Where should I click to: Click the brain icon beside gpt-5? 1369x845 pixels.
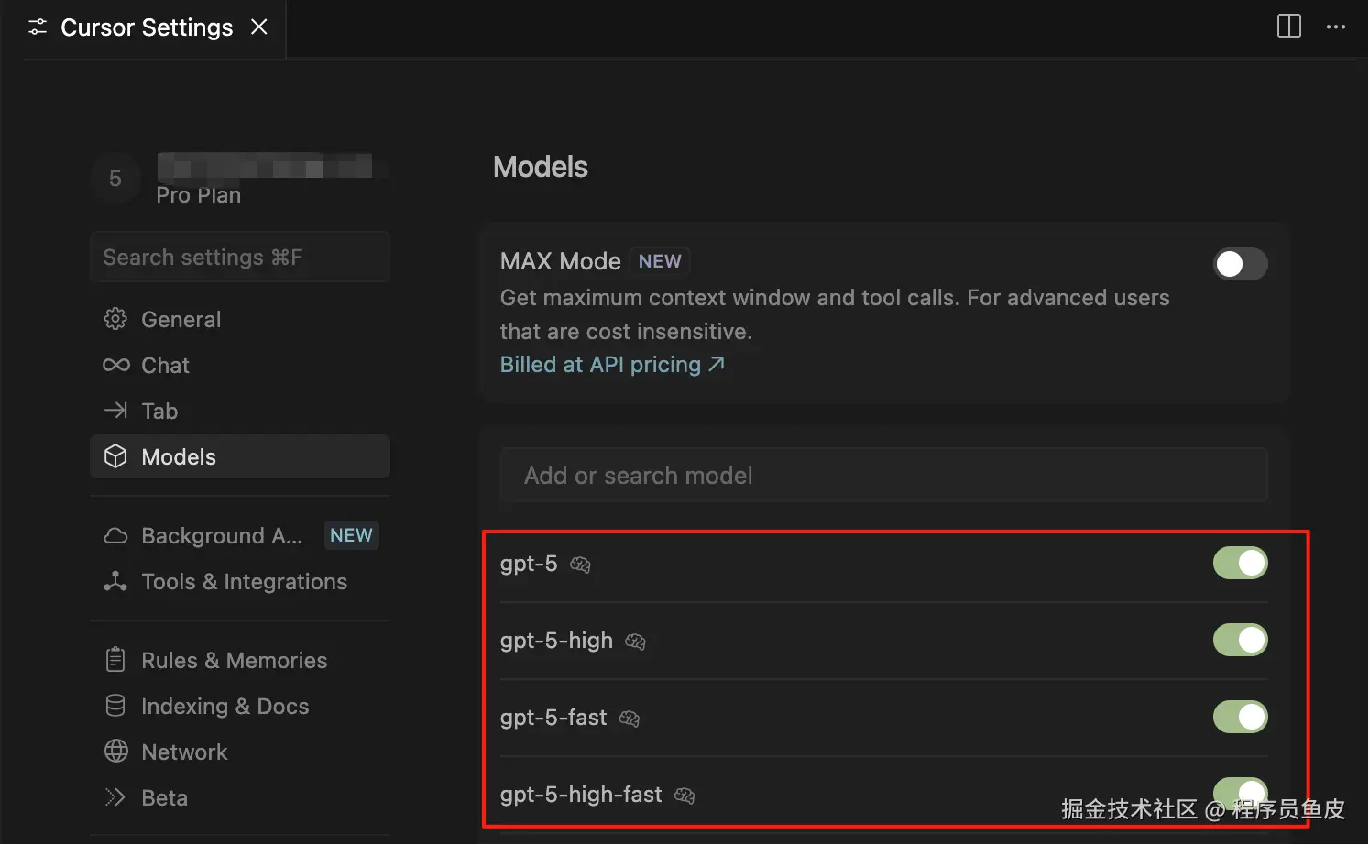(x=580, y=565)
